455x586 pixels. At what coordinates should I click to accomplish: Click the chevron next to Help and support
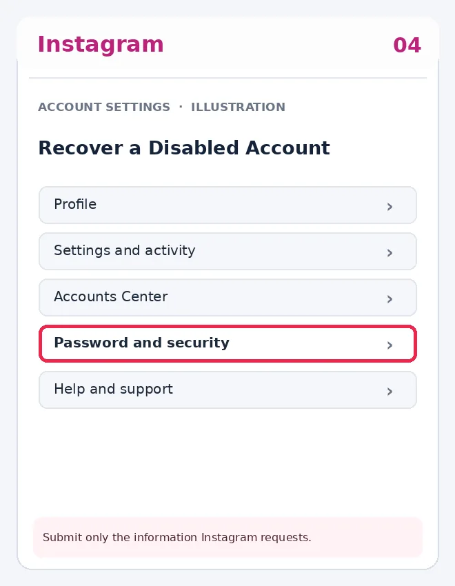click(x=390, y=392)
